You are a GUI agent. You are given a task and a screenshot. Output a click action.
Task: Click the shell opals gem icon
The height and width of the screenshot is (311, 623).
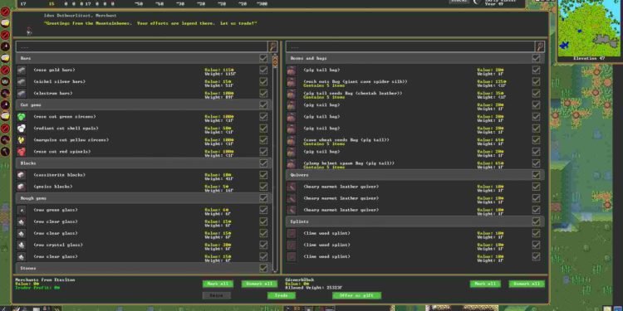click(x=22, y=128)
